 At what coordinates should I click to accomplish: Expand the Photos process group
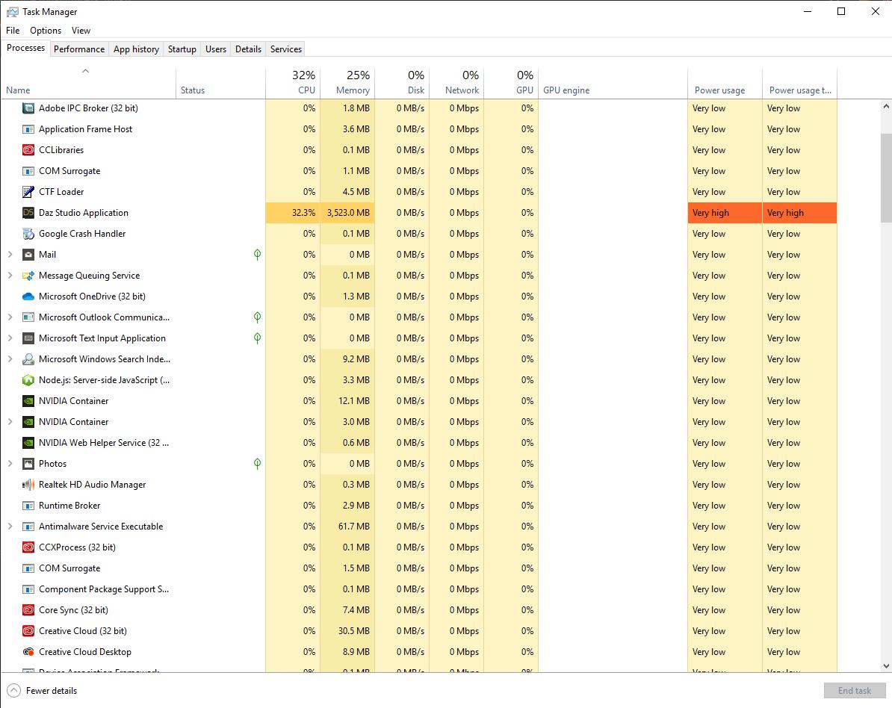pos(10,464)
